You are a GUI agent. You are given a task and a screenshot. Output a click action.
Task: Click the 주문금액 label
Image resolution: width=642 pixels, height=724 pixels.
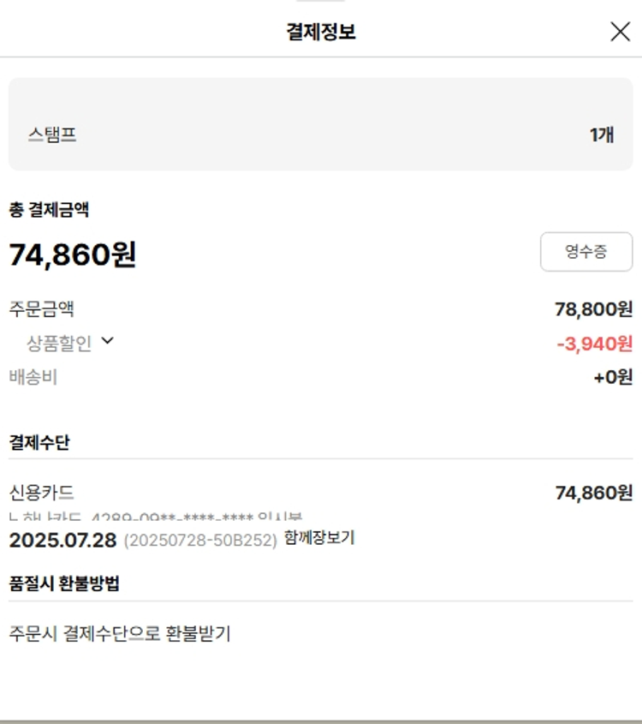coord(41,309)
